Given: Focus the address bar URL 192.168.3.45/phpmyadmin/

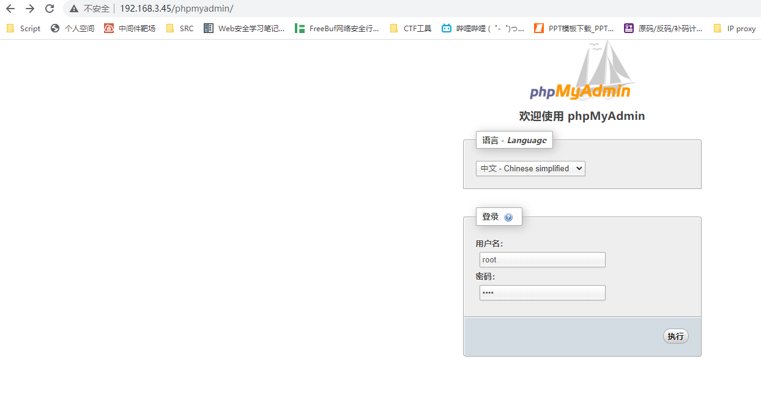Looking at the screenshot, I should pos(176,9).
